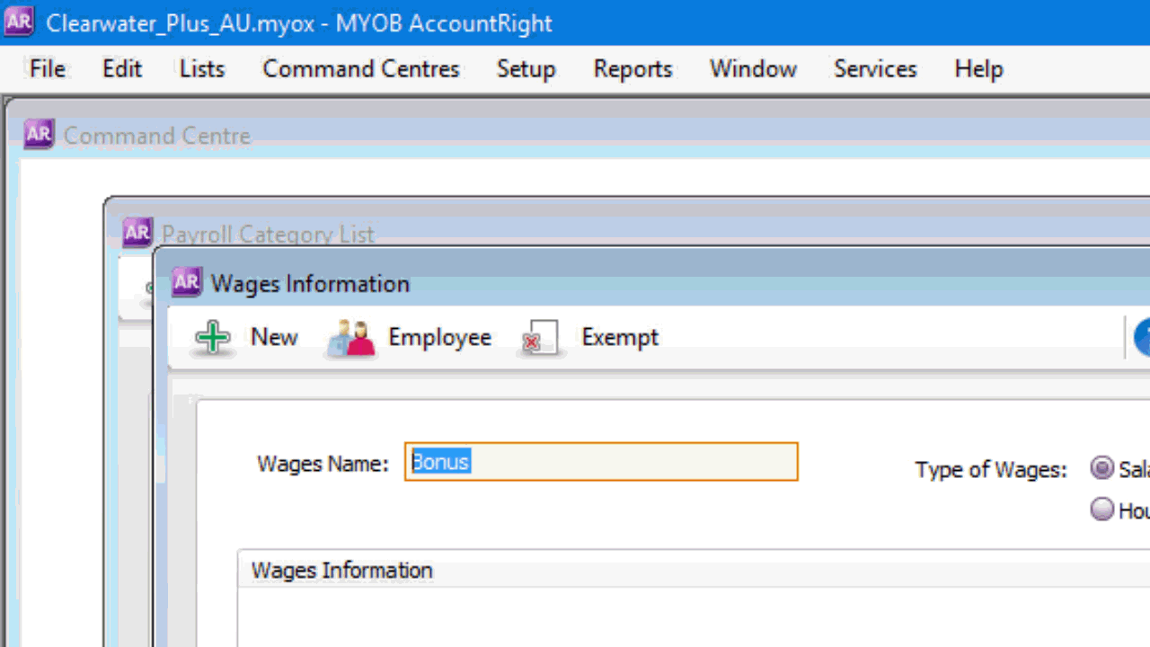This screenshot has height=647, width=1150.
Task: Click the Employee toolbar label
Action: pos(439,337)
